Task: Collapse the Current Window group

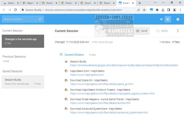Action: [61, 55]
